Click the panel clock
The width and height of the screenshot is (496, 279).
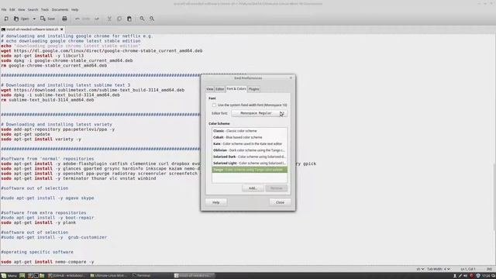point(486,276)
